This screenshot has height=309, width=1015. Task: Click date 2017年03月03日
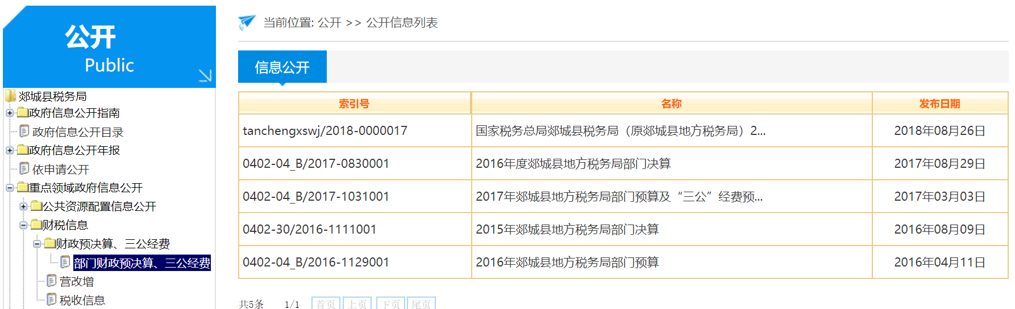[939, 196]
